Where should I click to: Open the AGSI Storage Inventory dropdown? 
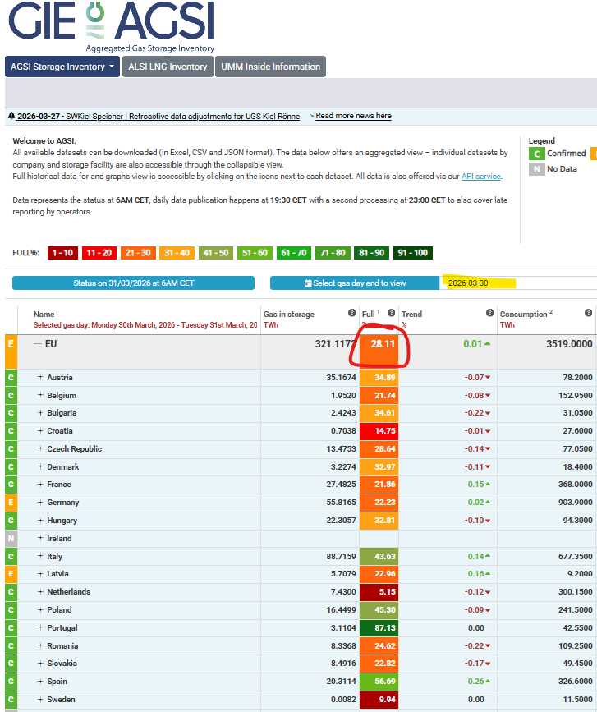62,67
